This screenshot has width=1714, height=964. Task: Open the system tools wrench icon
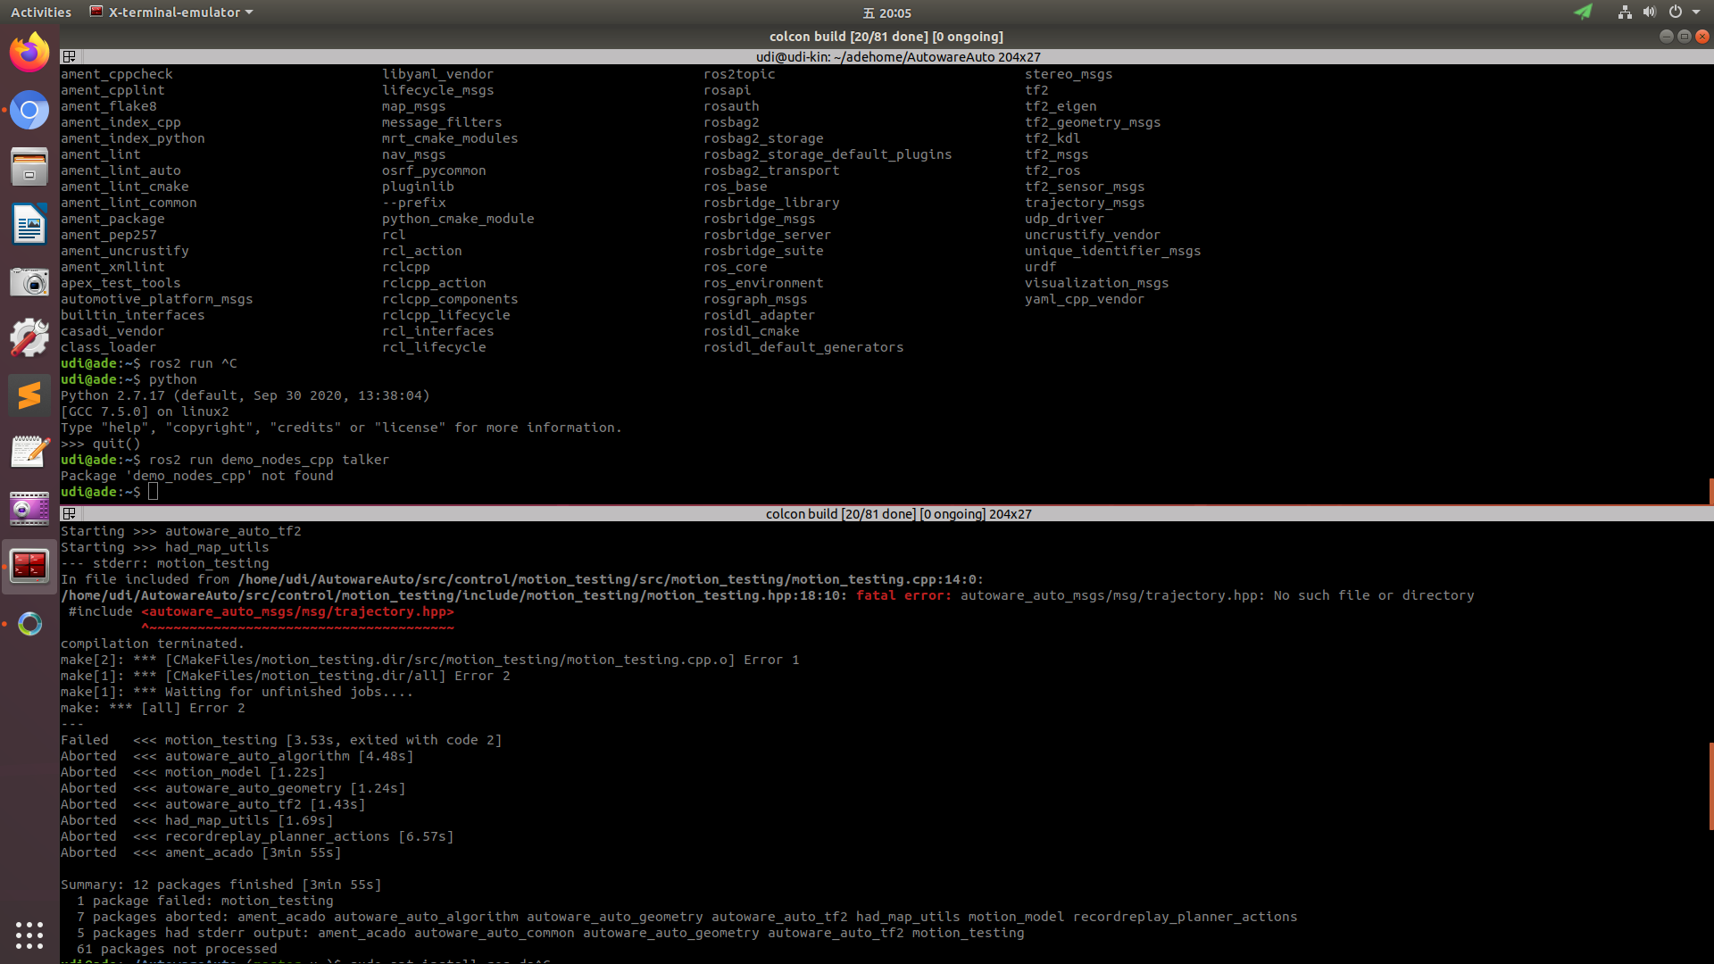29,339
